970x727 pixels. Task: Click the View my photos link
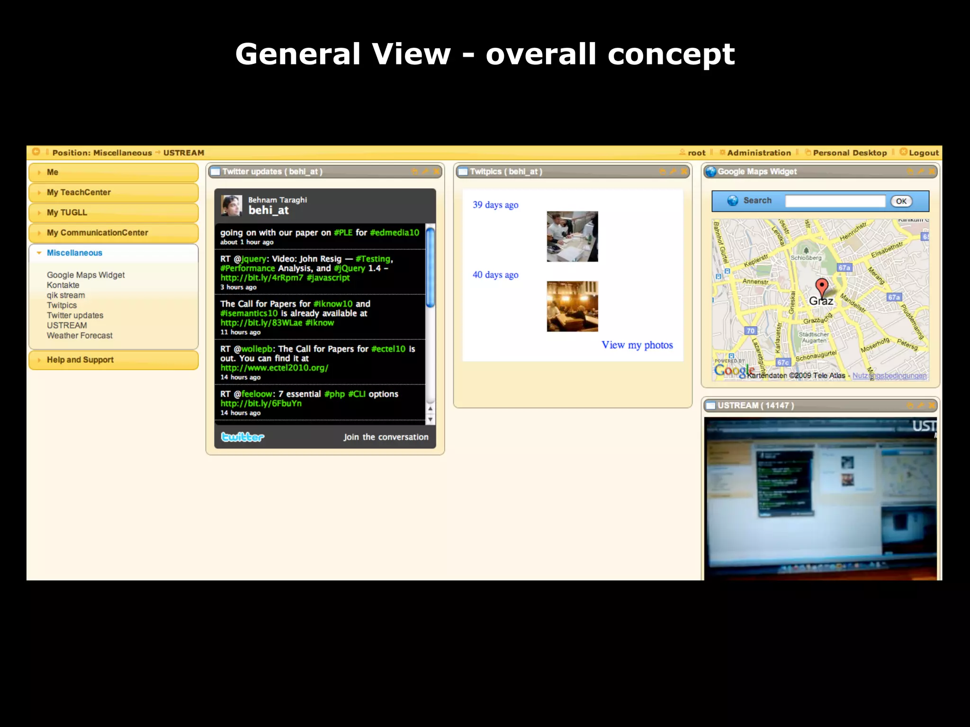coord(637,345)
